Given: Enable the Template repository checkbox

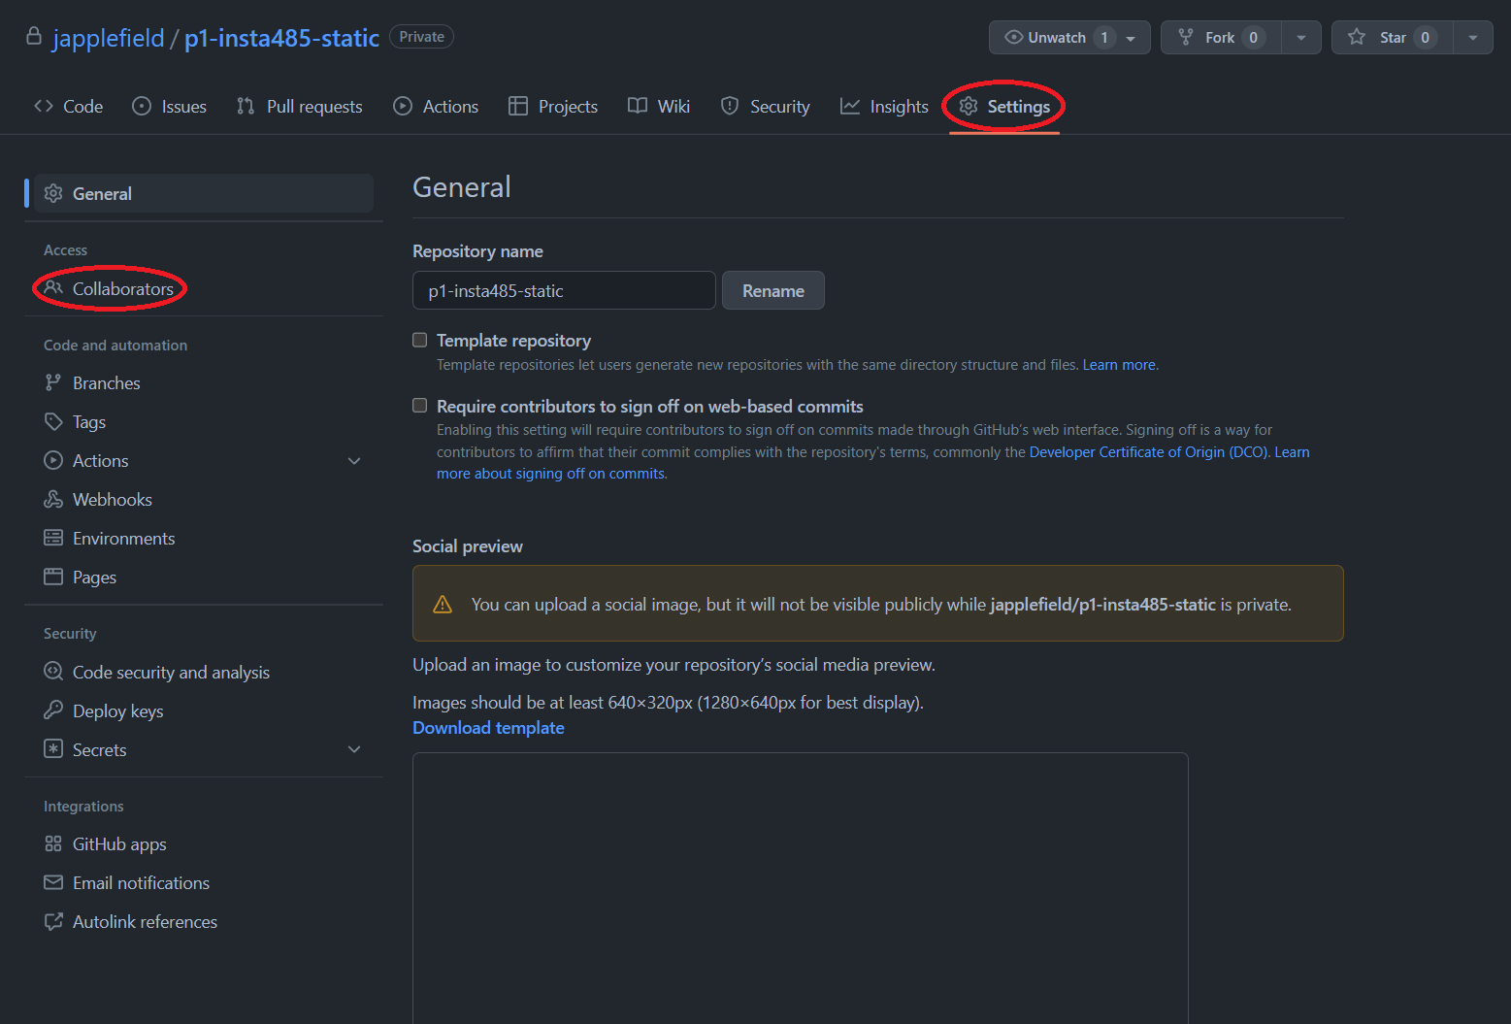Looking at the screenshot, I should (x=420, y=340).
